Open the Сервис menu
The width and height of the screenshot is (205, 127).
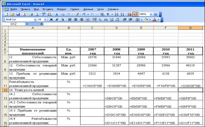[75, 9]
